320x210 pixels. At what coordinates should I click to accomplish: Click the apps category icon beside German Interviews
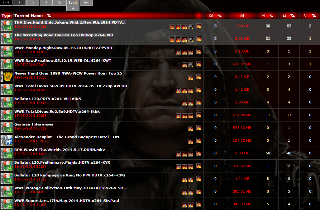pyautogui.click(x=7, y=128)
